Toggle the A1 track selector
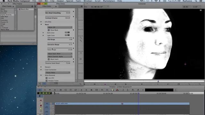Image resolution: width=205 pixels, height=115 pixels. 47,107
